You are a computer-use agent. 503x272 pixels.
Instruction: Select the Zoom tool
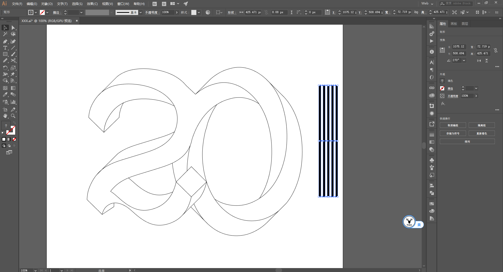(x=13, y=116)
